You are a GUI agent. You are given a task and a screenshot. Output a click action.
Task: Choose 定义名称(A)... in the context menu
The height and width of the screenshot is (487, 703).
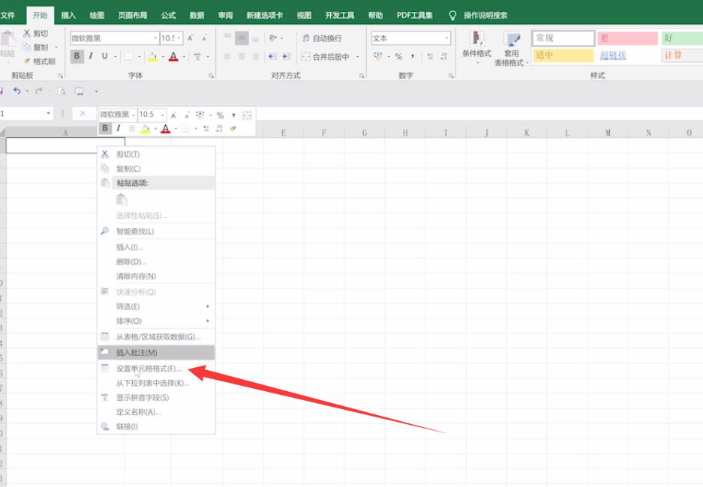point(156,412)
